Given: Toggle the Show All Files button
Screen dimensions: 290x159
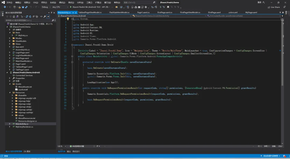Looking at the screenshot, I should 37,16.
